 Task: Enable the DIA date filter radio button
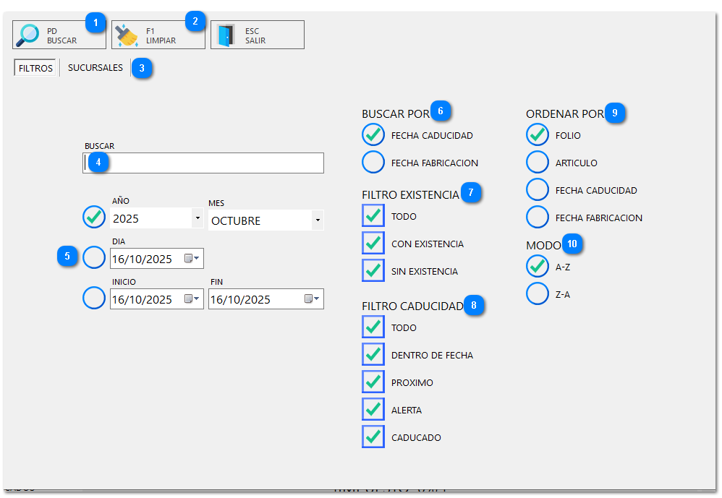pos(94,257)
